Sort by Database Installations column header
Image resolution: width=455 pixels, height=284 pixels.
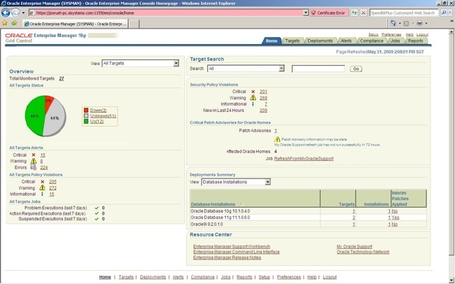coord(213,204)
